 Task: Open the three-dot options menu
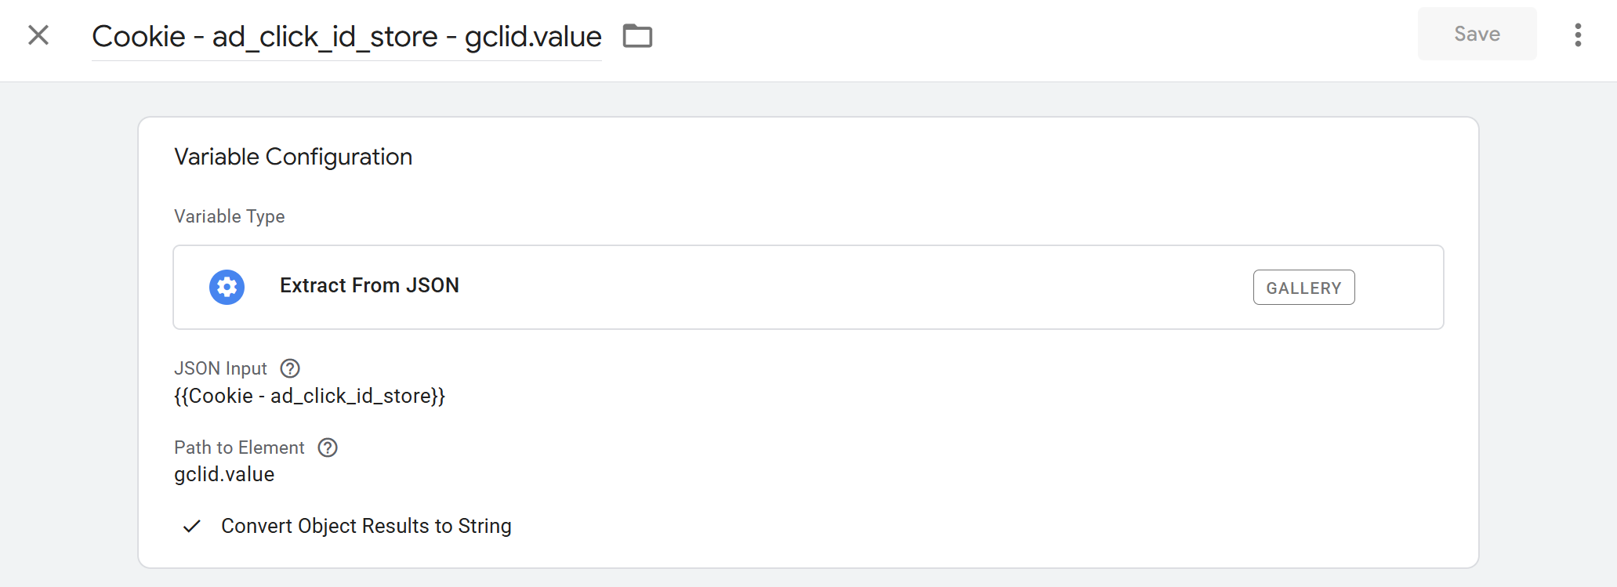(1578, 35)
